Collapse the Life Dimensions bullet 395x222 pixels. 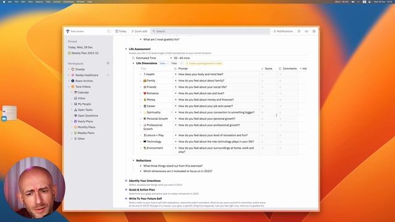click(133, 63)
